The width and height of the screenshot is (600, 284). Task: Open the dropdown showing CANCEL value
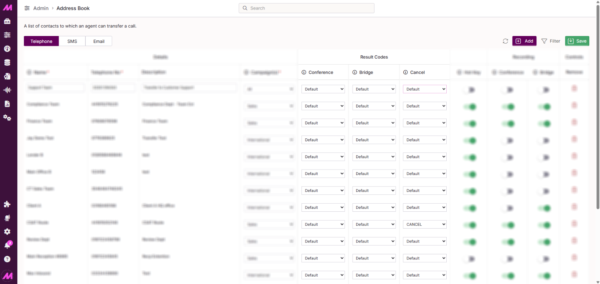tap(425, 224)
